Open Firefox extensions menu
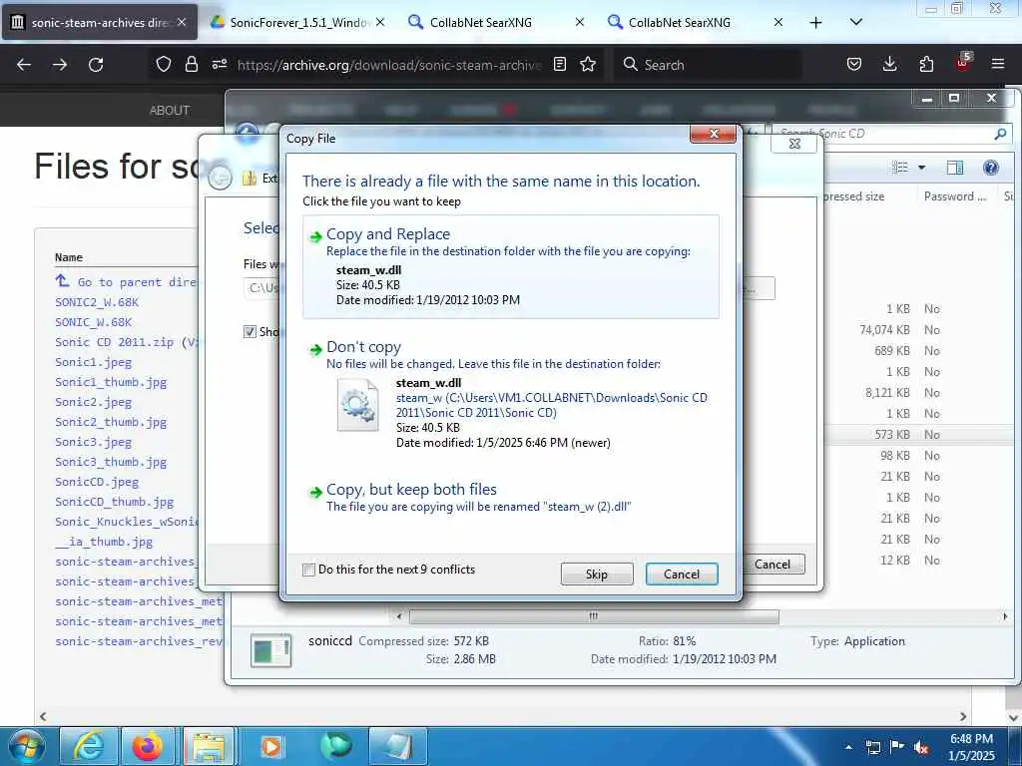 click(x=926, y=65)
